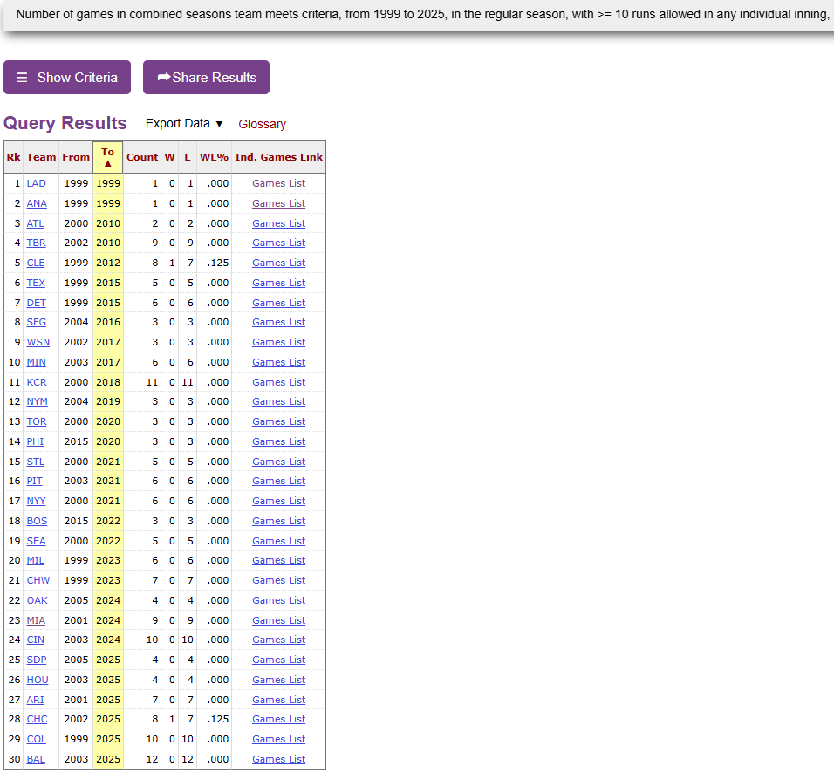Open the SFG team link
The width and height of the screenshot is (834, 773).
(x=36, y=322)
